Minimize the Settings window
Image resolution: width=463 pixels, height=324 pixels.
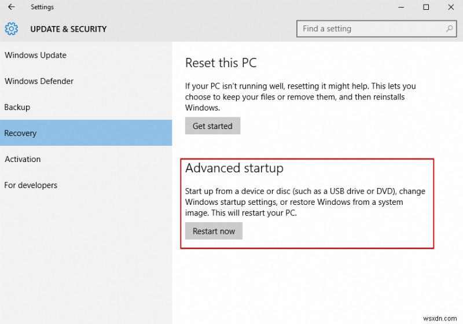[401, 7]
